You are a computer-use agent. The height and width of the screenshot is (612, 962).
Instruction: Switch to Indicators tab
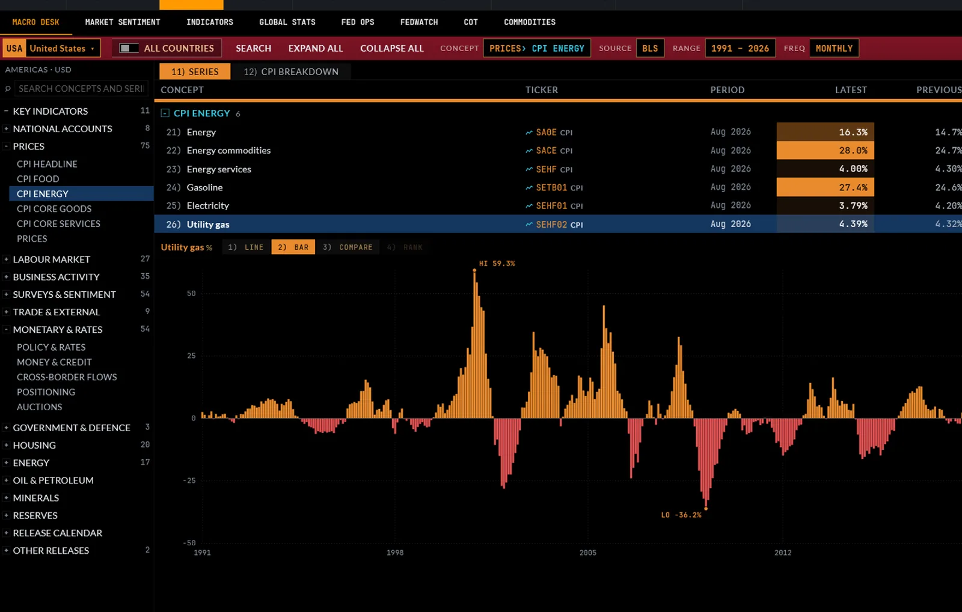(210, 22)
